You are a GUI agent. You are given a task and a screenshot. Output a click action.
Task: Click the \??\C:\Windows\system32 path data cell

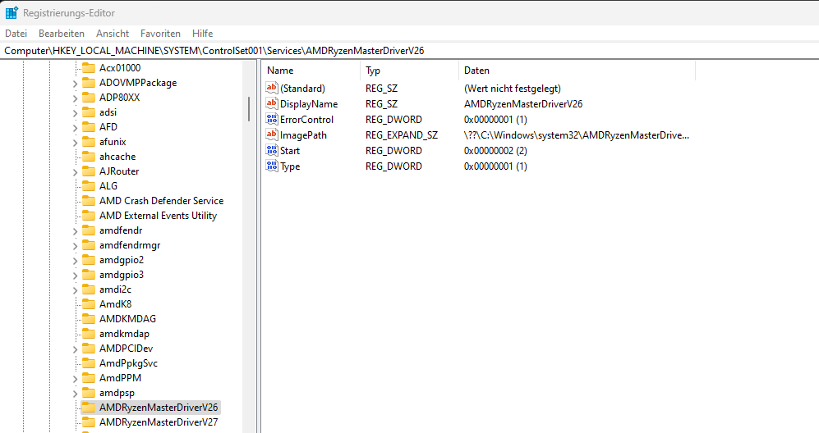coord(577,135)
